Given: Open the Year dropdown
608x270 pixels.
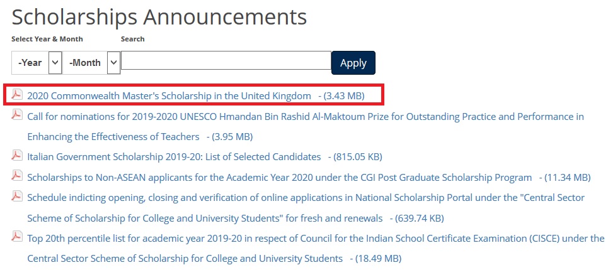Looking at the screenshot, I should (30, 63).
